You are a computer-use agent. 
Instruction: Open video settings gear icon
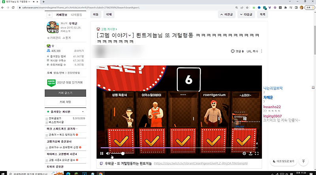pyautogui.click(x=244, y=153)
